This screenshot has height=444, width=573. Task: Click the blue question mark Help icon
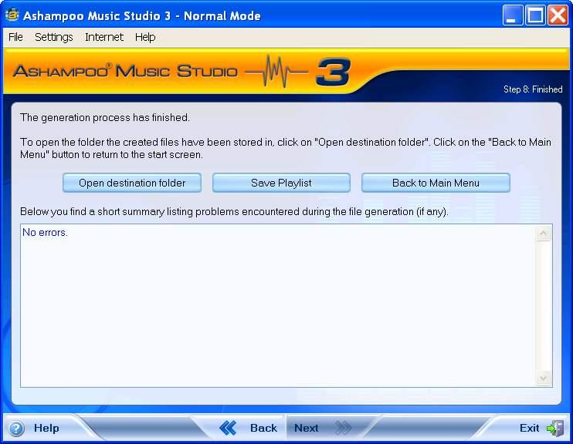[16, 429]
